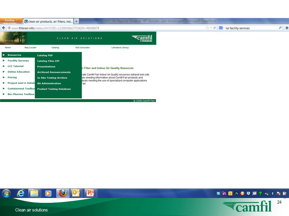289x216 pixels.
Task: Open a new tab with plus button
Action: pyautogui.click(x=76, y=21)
